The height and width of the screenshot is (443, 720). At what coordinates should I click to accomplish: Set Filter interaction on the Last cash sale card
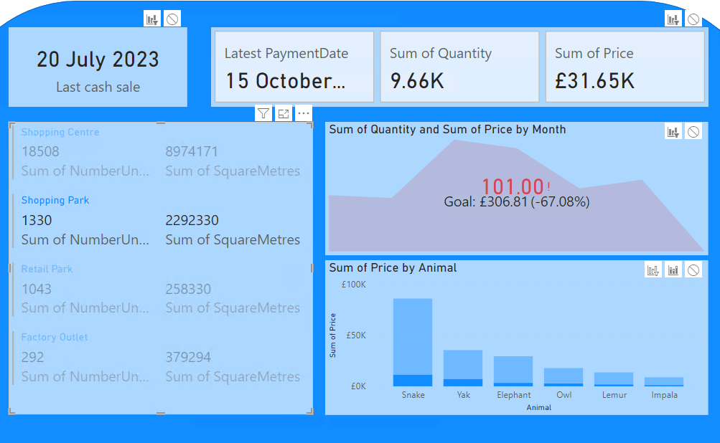(x=151, y=19)
